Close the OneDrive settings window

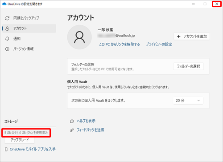tap(217, 4)
